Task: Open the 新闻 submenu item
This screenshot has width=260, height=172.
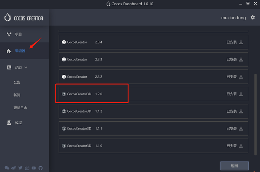Action: [17, 95]
